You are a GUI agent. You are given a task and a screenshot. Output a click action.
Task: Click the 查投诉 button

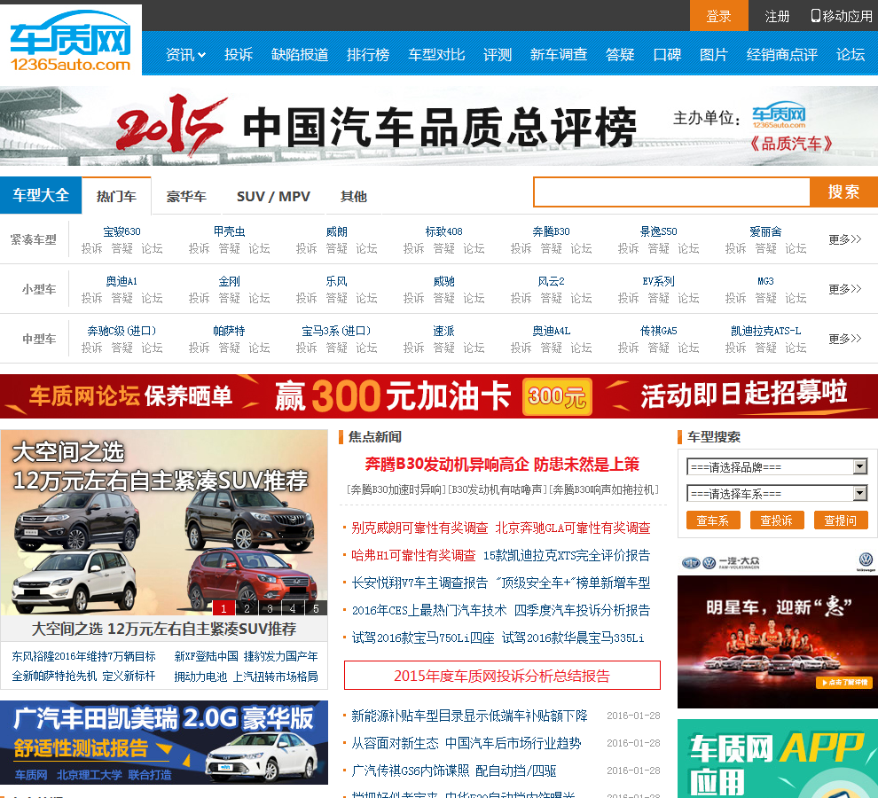click(x=777, y=520)
